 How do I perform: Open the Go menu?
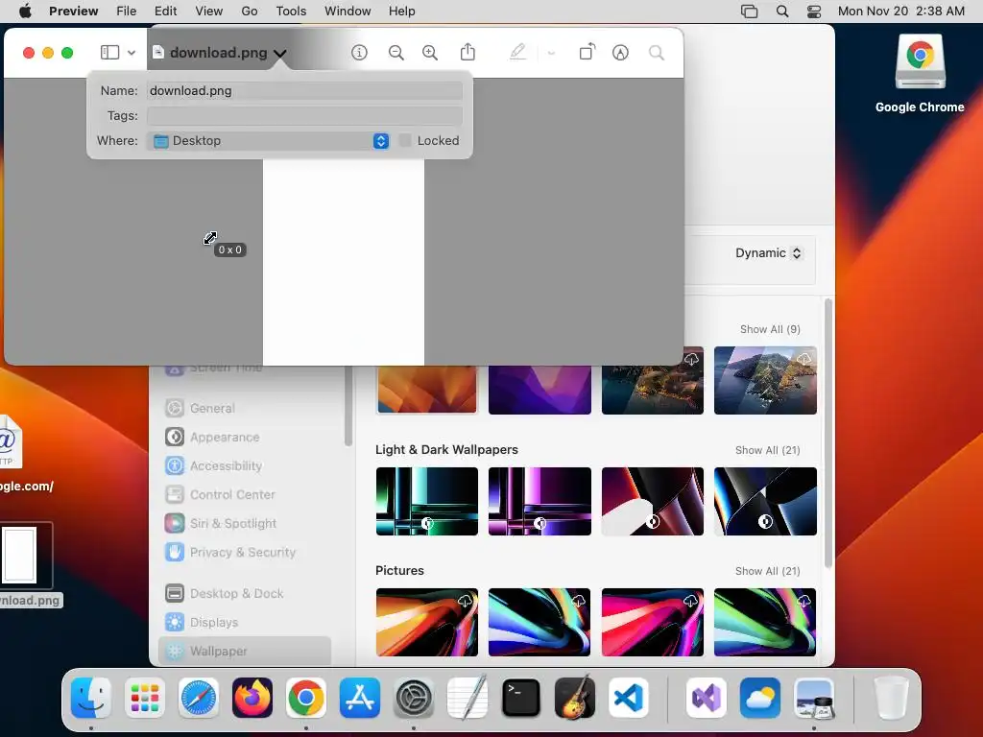[250, 12]
